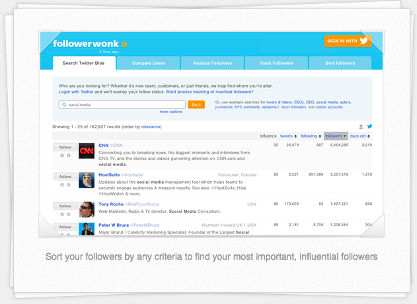This screenshot has width=417, height=304.
Task: Switch to Compare Users tab
Action: click(x=148, y=63)
